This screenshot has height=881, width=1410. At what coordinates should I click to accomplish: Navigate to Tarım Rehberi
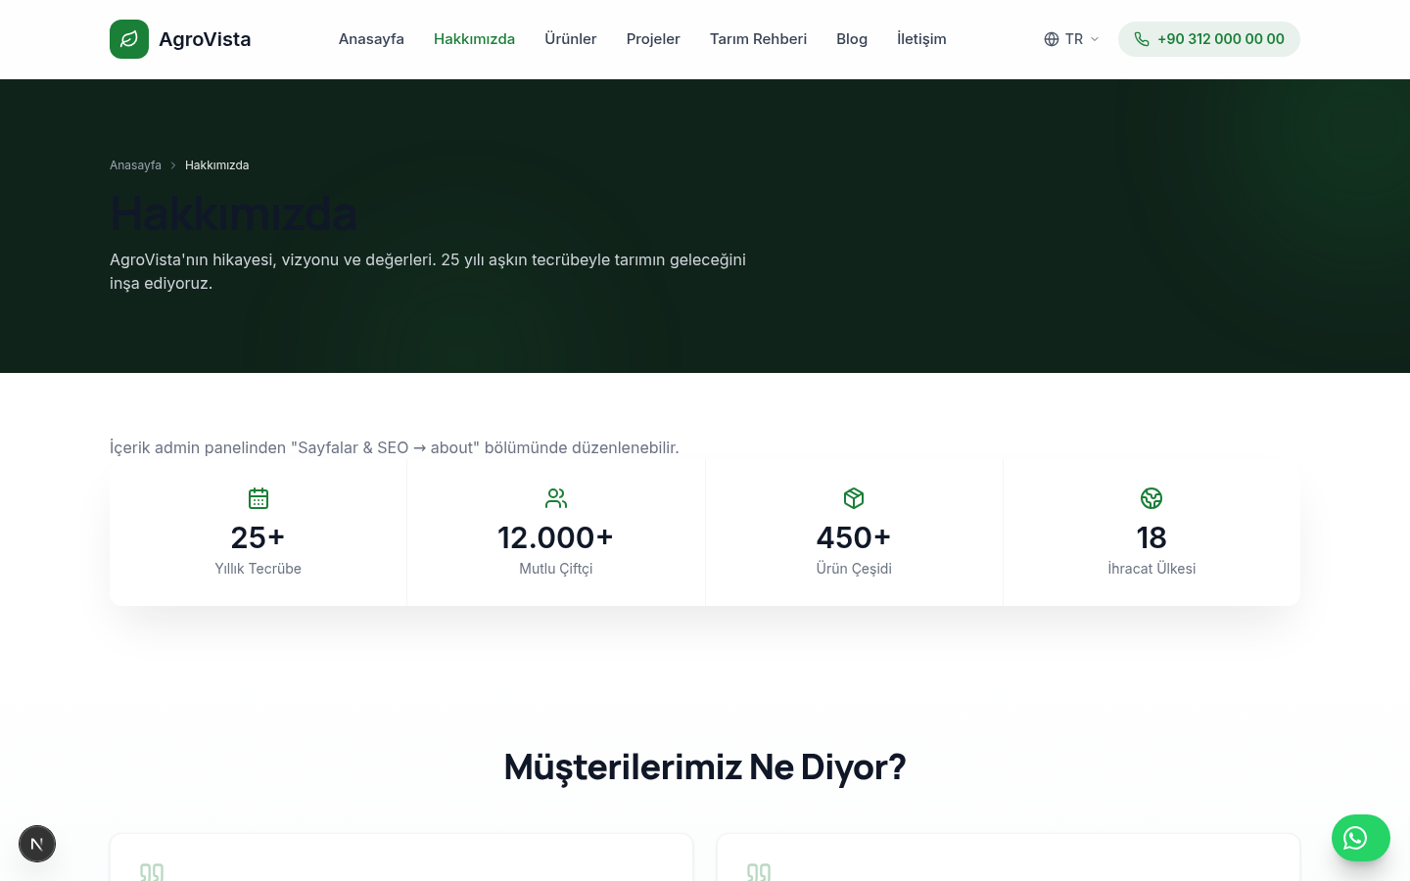click(758, 39)
